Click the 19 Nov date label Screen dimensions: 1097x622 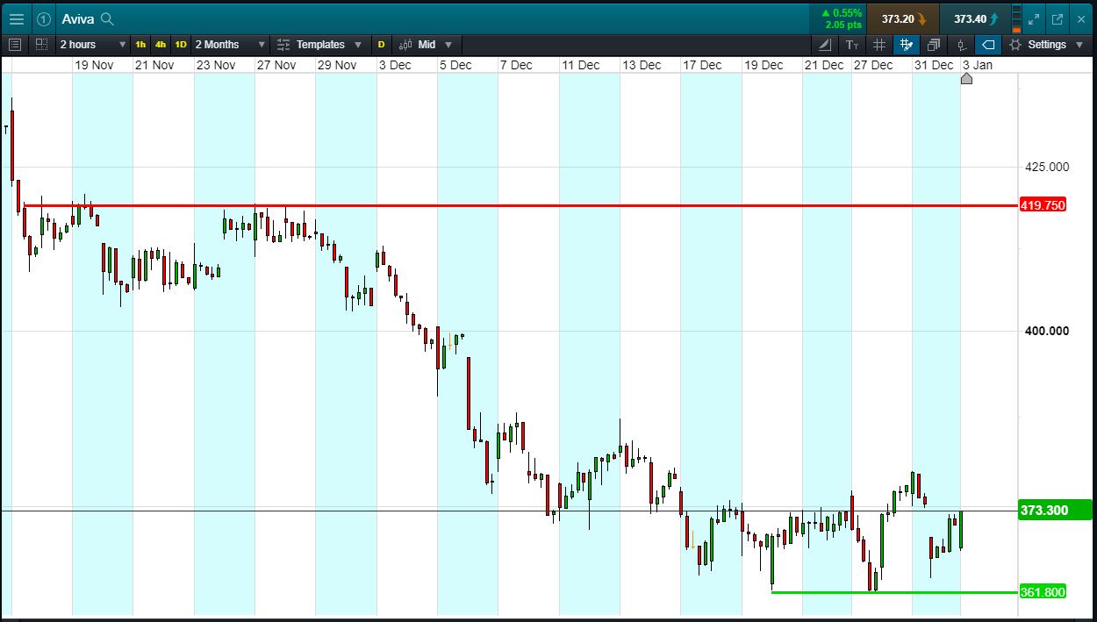(x=94, y=65)
